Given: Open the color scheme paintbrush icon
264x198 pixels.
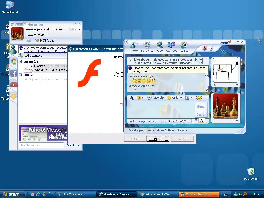Looking at the screenshot, I should [x=211, y=48].
